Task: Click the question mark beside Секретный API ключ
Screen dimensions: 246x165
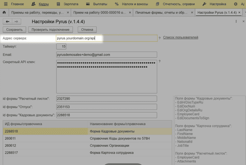Action: (x=160, y=62)
